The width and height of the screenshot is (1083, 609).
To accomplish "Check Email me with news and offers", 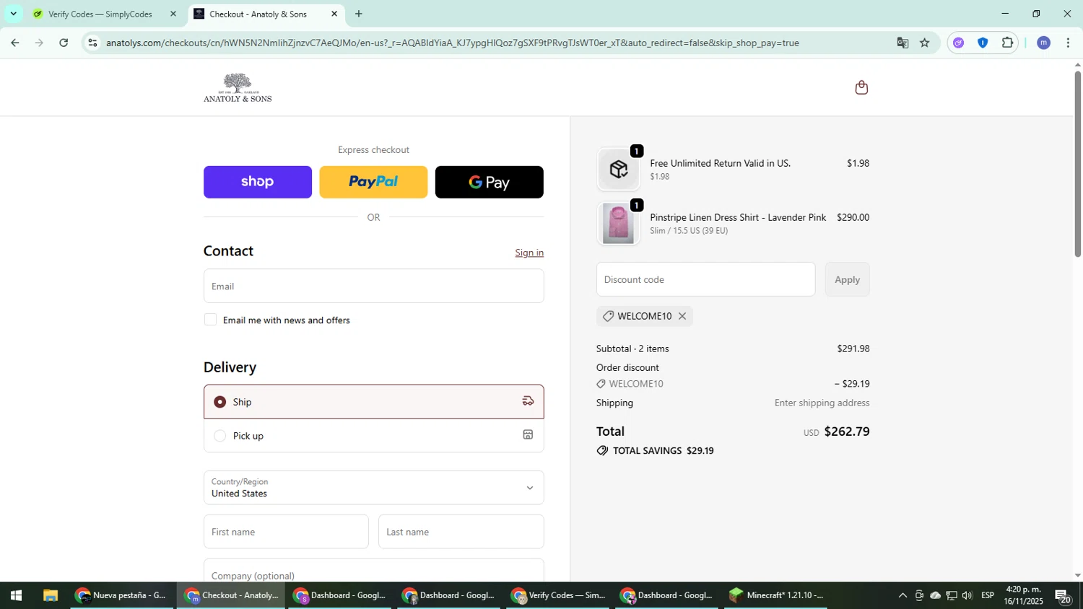I will point(210,320).
